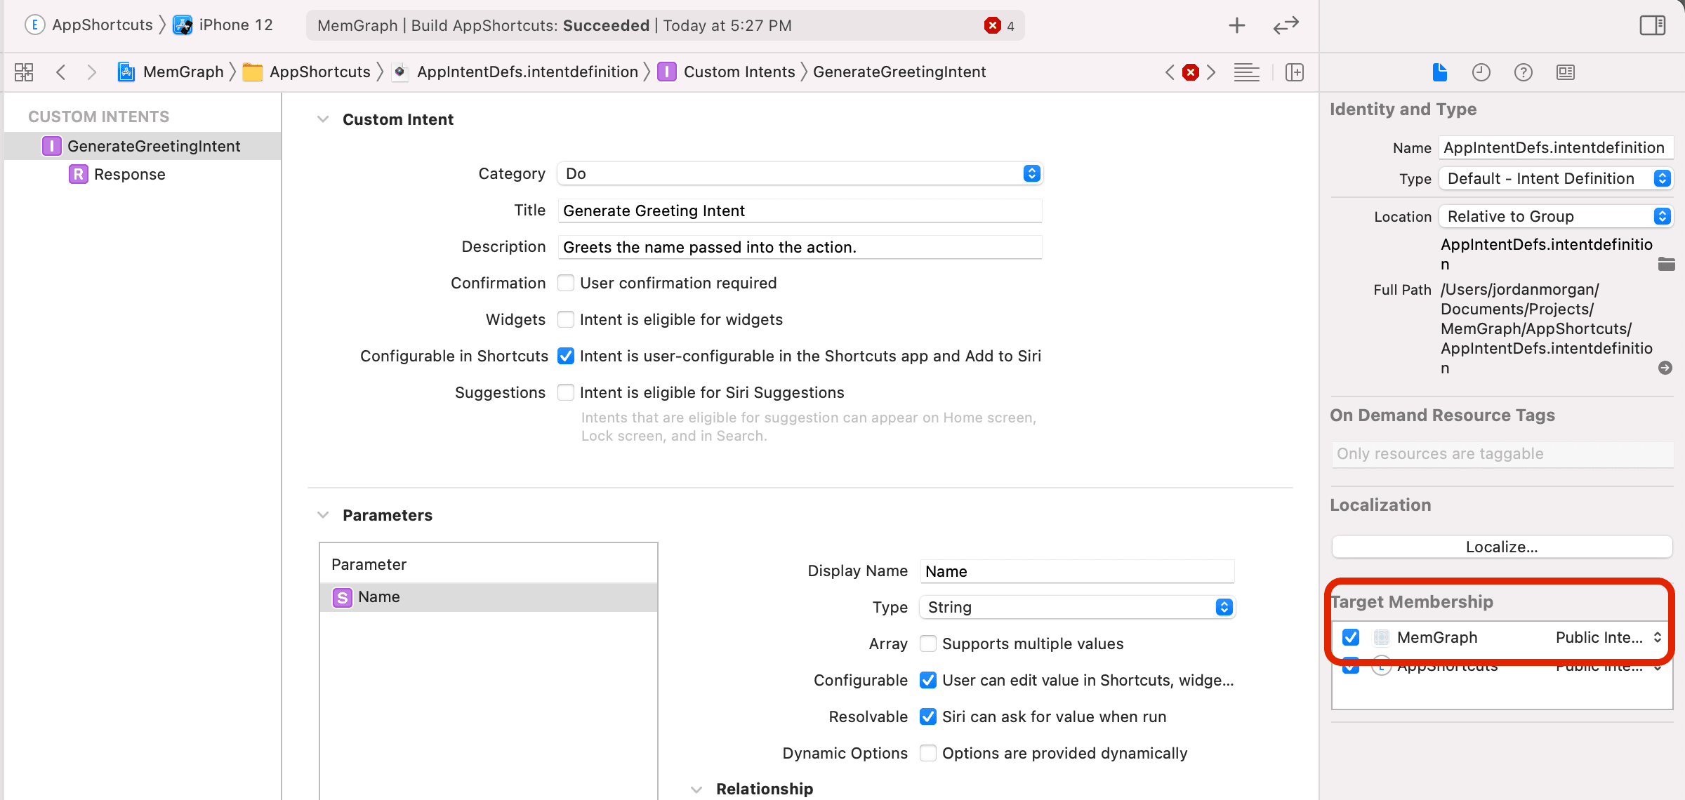Image resolution: width=1685 pixels, height=800 pixels.
Task: Open the parameter Type dropdown showing String
Action: click(x=1223, y=607)
